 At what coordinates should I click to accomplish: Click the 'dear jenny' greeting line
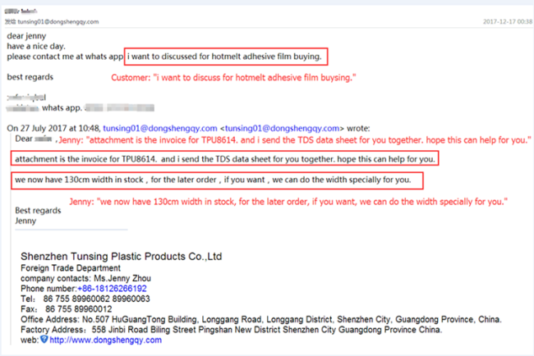point(25,38)
